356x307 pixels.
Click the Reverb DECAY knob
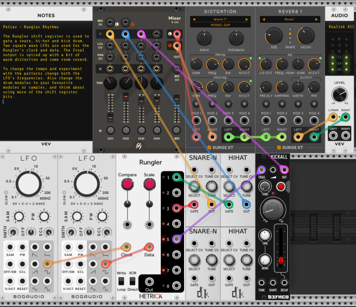point(306,36)
